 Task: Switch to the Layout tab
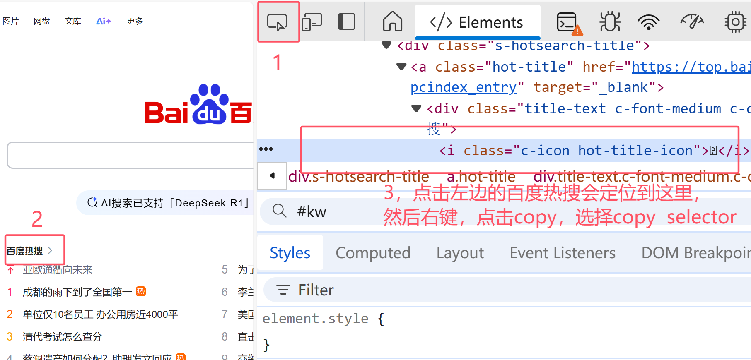(460, 253)
